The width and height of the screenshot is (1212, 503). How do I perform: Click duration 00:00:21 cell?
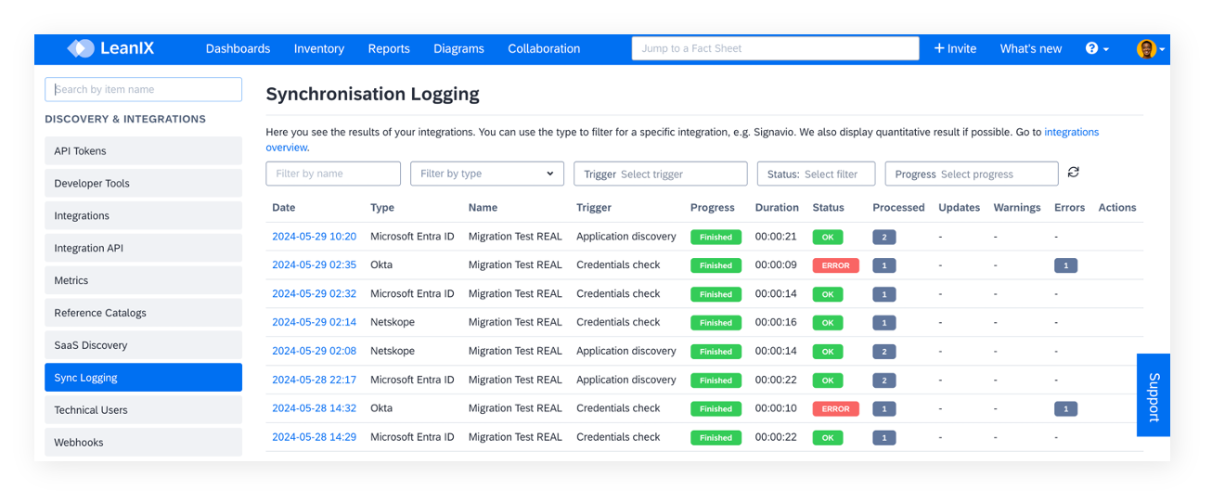coord(776,237)
